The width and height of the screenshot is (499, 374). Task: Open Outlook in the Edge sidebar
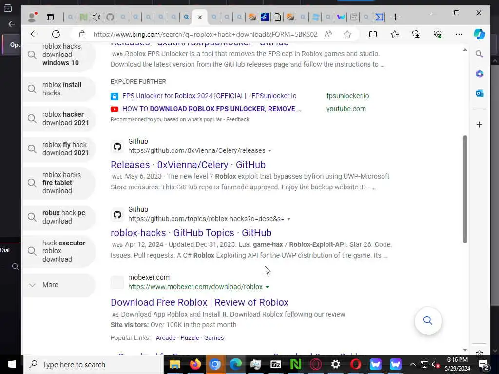pos(480,93)
